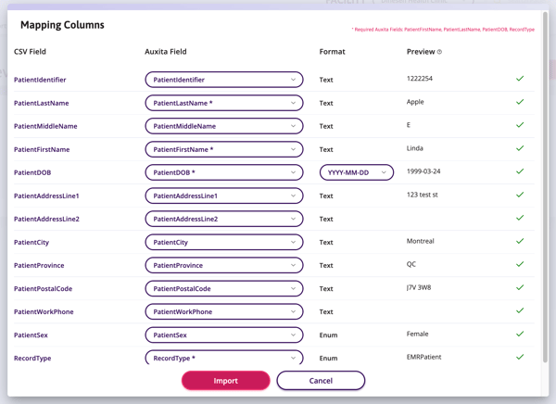Click the Enum format in PatientSex row
The width and height of the screenshot is (556, 404).
click(328, 335)
